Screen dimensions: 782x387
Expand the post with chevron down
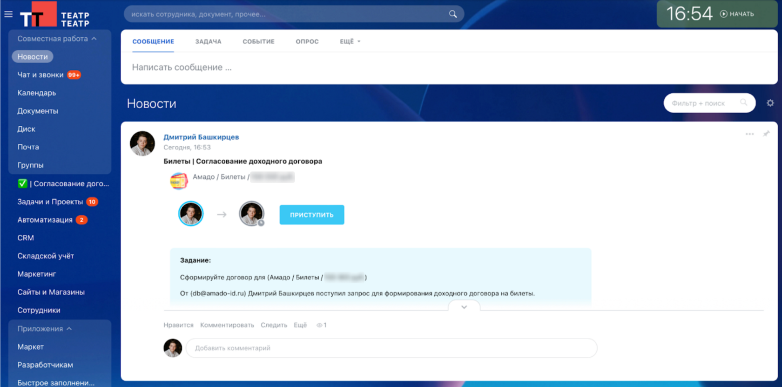tap(464, 307)
